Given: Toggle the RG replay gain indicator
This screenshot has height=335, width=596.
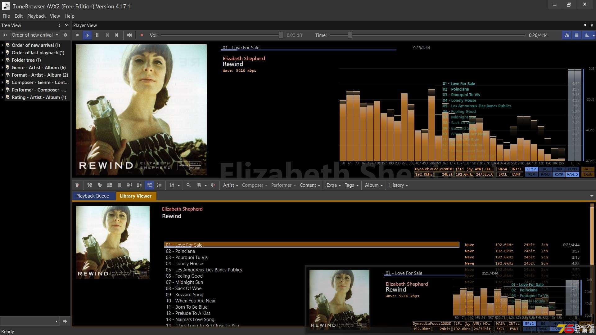Looking at the screenshot, I should point(545,169).
